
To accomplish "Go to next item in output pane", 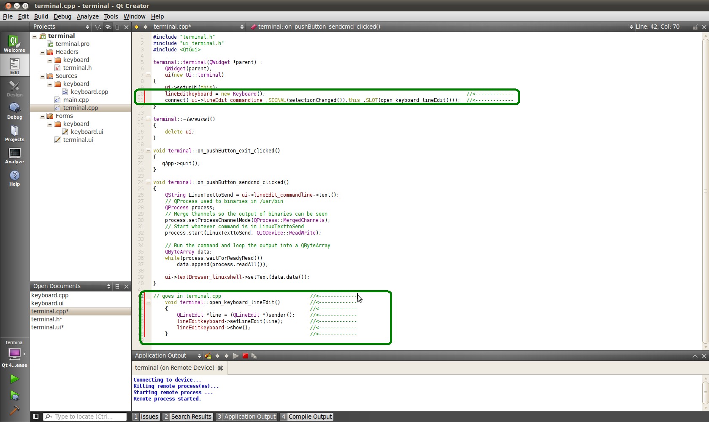I will point(227,356).
